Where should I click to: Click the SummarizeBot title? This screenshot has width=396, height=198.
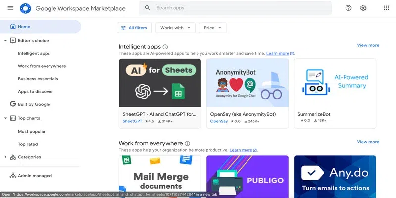(314, 114)
